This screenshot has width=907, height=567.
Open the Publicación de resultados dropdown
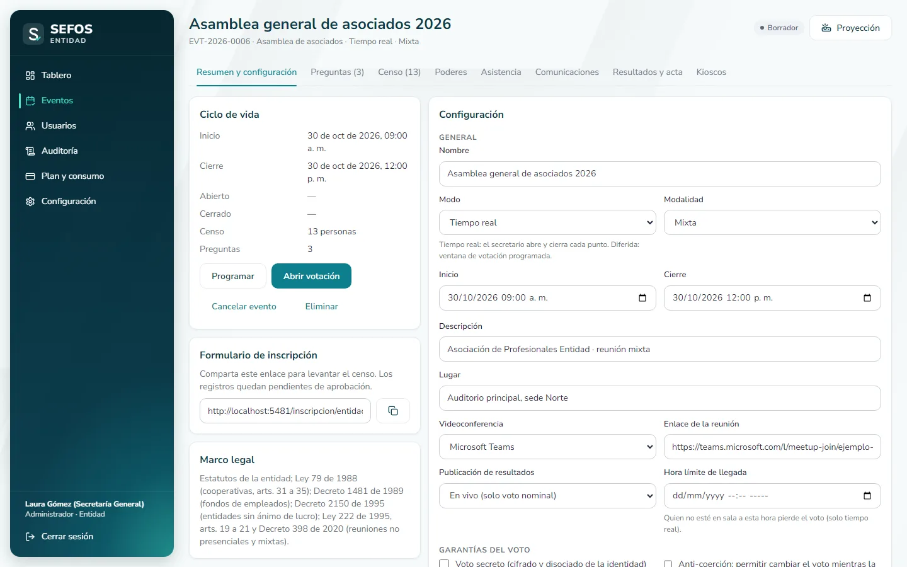point(547,496)
